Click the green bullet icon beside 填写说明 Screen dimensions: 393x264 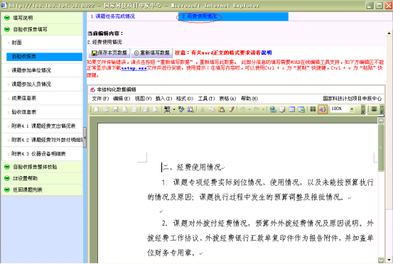point(7,18)
